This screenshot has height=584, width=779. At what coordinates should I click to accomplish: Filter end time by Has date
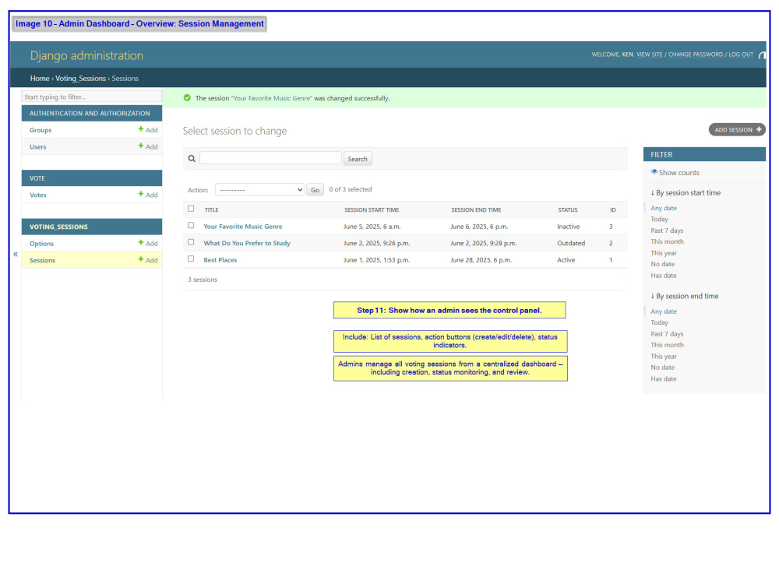pyautogui.click(x=664, y=379)
